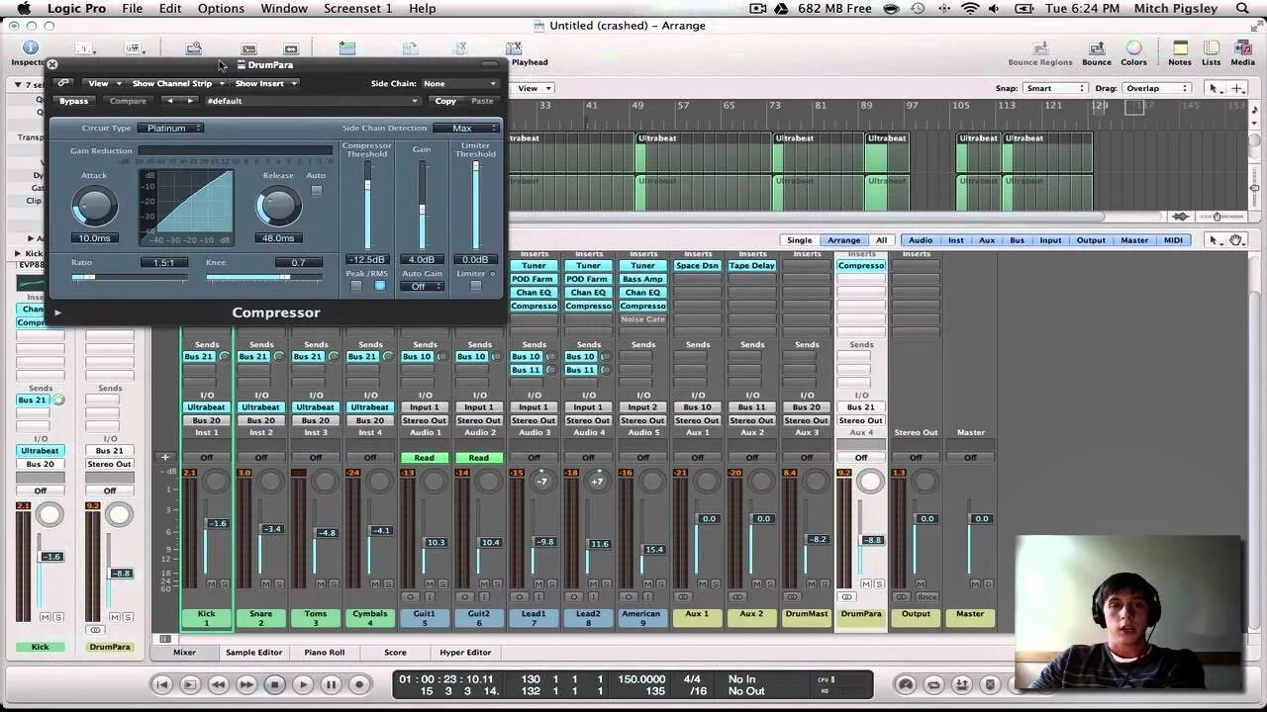Open the Drag Overlap dropdown
Screen dimensions: 1267x712
(x=1156, y=88)
